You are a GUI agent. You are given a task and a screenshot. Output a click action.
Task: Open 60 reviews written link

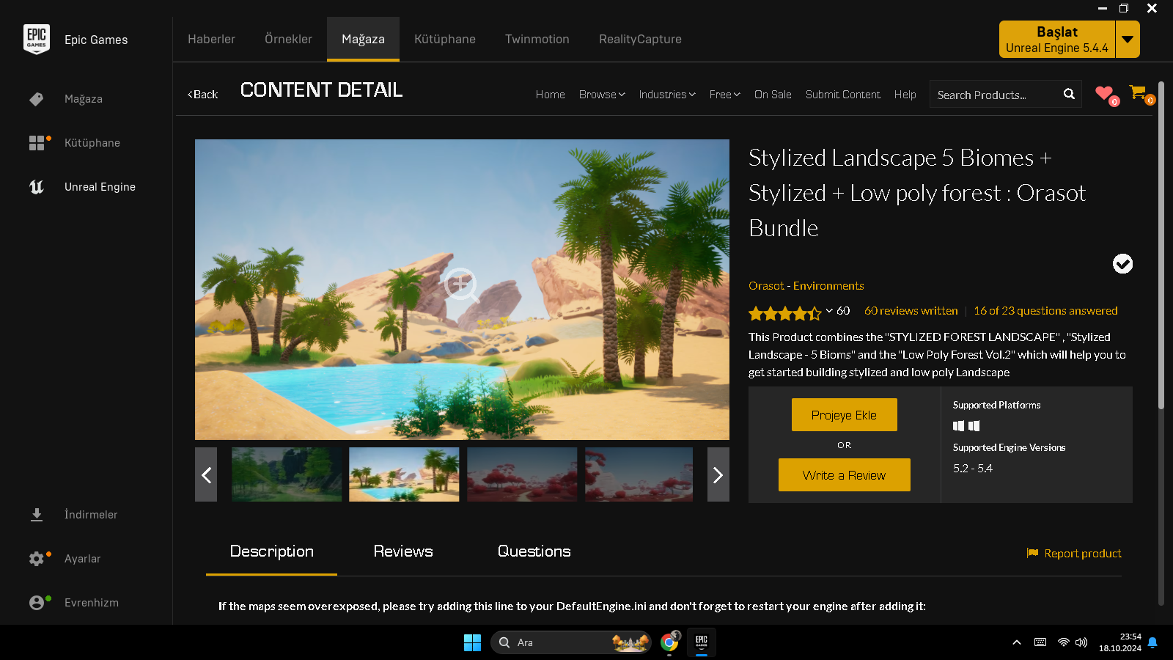pos(911,311)
